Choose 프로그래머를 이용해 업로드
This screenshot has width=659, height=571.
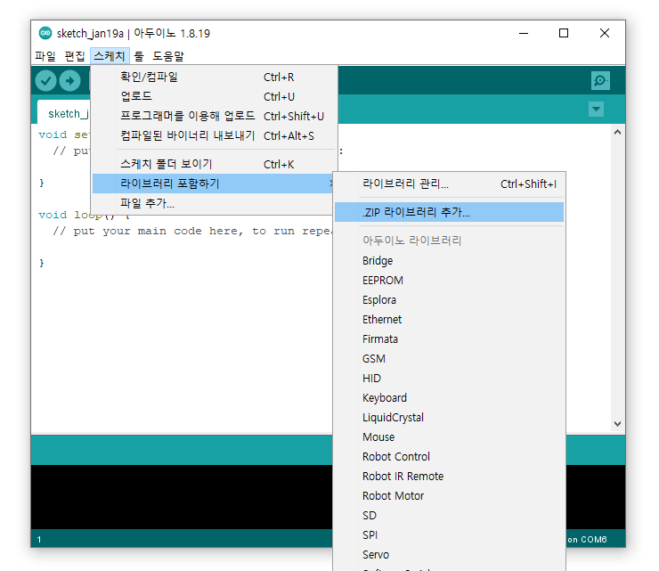215,116
